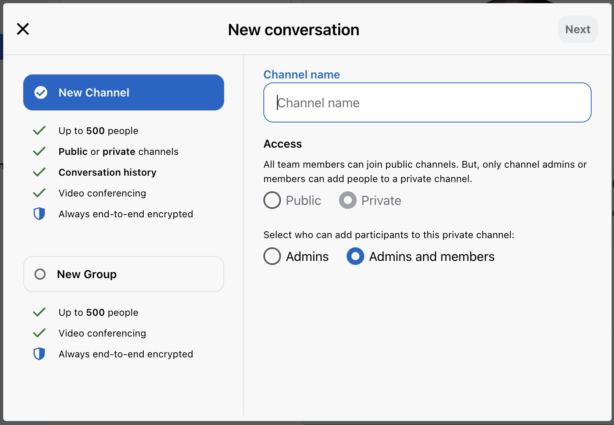
Task: Click 'Up to 500 people' under New Channel
Action: click(98, 130)
